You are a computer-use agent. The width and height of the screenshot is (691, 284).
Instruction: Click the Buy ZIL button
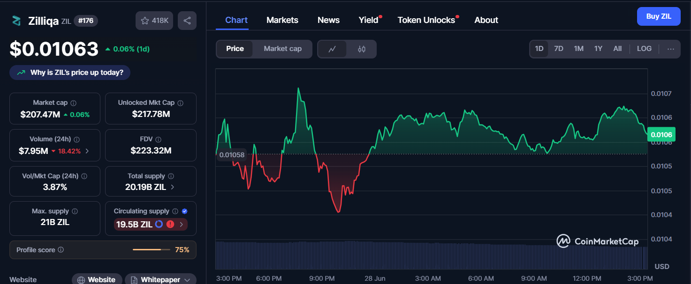coord(659,16)
